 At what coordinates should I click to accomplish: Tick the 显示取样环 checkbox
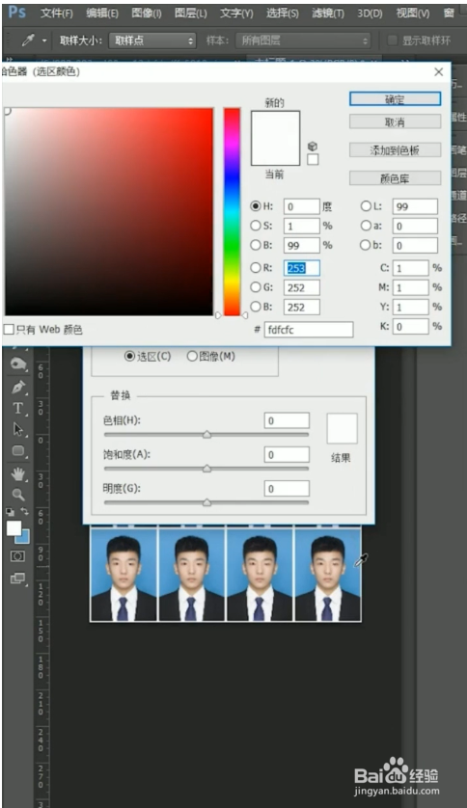click(x=393, y=40)
